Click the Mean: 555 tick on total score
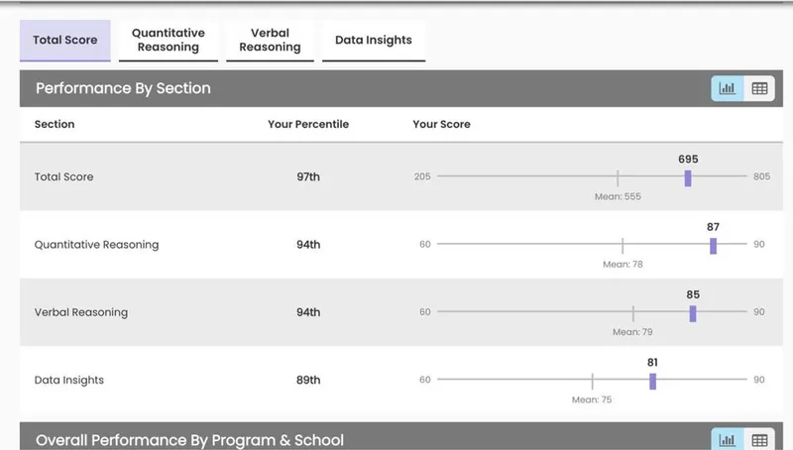This screenshot has width=793, height=450. pos(618,177)
